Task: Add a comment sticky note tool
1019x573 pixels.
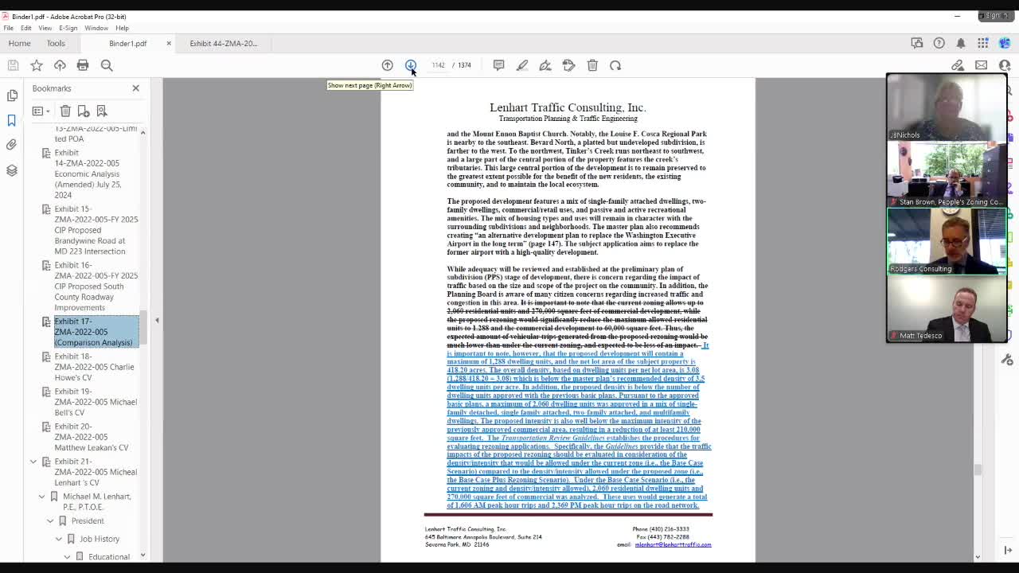Action: 498,65
